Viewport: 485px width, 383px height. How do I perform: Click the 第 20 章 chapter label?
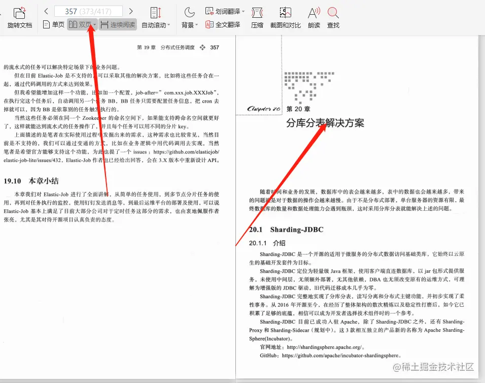click(298, 109)
